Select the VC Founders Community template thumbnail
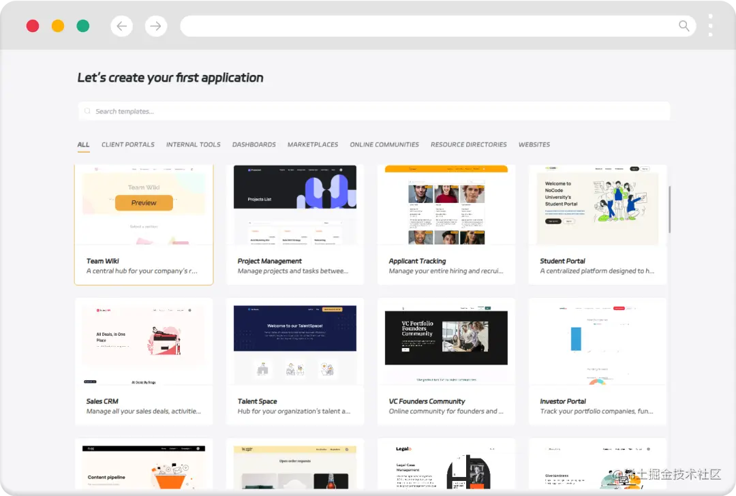The image size is (736, 496). pyautogui.click(x=446, y=345)
